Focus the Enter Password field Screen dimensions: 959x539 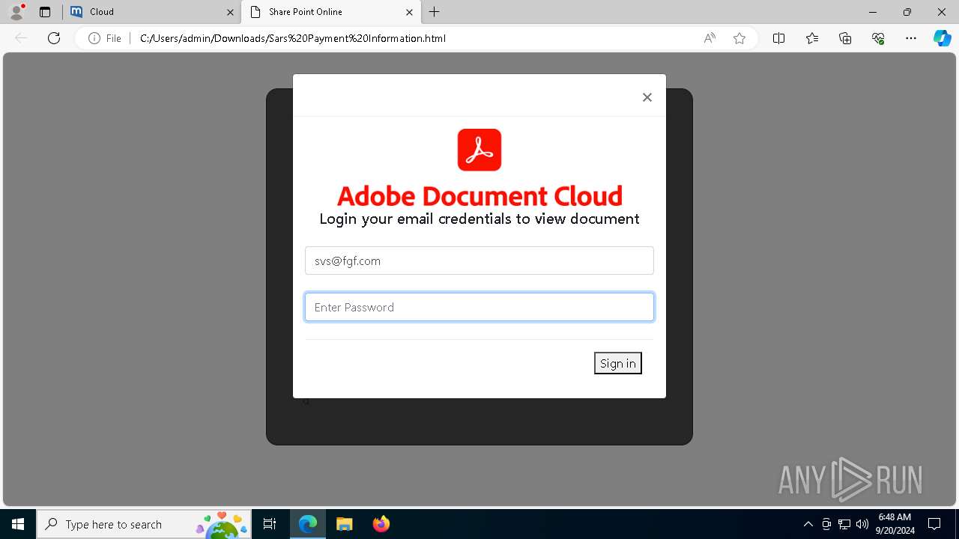(479, 307)
